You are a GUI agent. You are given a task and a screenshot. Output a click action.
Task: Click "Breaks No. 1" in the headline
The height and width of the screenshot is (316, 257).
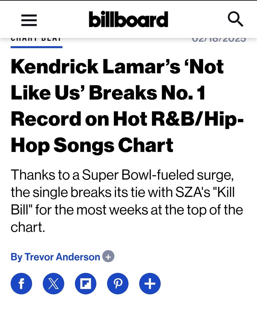pos(147,93)
